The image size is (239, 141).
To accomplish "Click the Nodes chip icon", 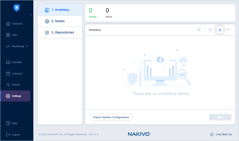I will tap(47, 21).
